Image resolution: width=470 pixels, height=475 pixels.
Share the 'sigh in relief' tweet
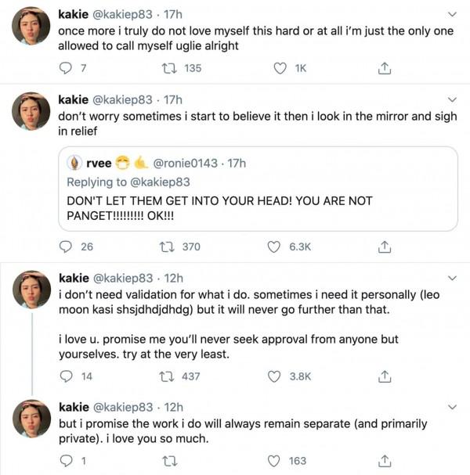click(384, 246)
